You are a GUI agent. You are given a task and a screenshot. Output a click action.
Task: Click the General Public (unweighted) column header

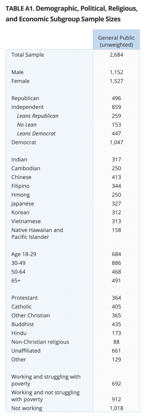116,41
